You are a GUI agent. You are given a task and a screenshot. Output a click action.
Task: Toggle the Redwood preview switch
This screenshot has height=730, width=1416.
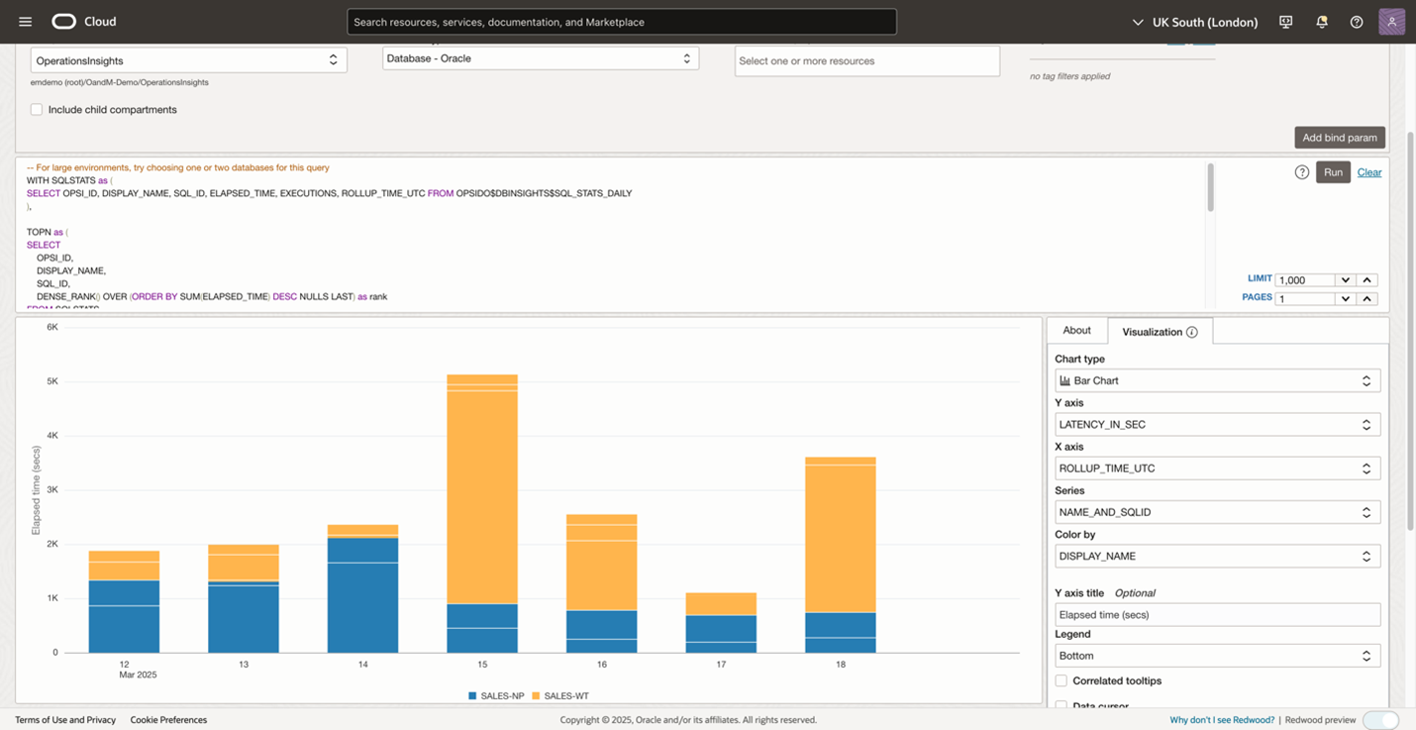[x=1380, y=720]
